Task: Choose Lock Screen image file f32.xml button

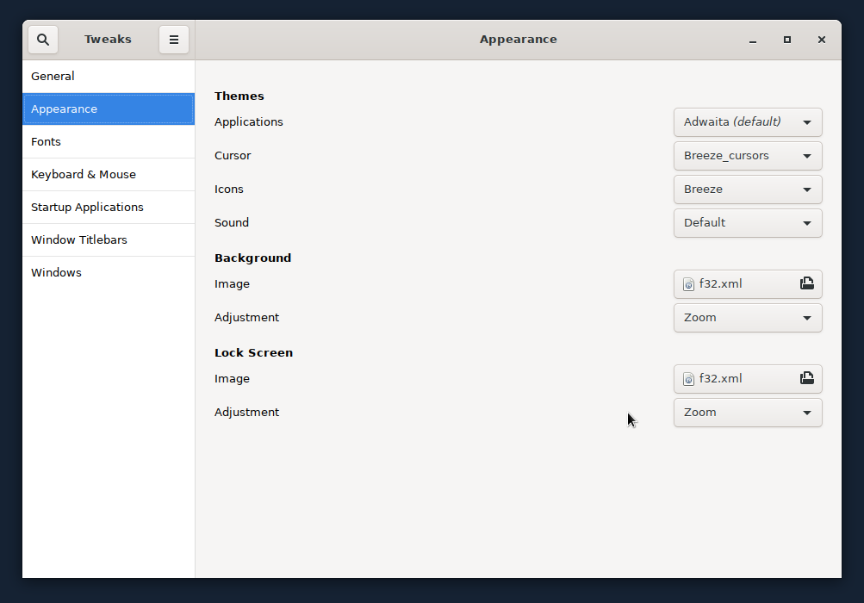Action: click(748, 379)
